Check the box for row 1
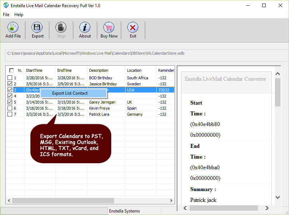The height and width of the screenshot is (215, 289). 10,78
